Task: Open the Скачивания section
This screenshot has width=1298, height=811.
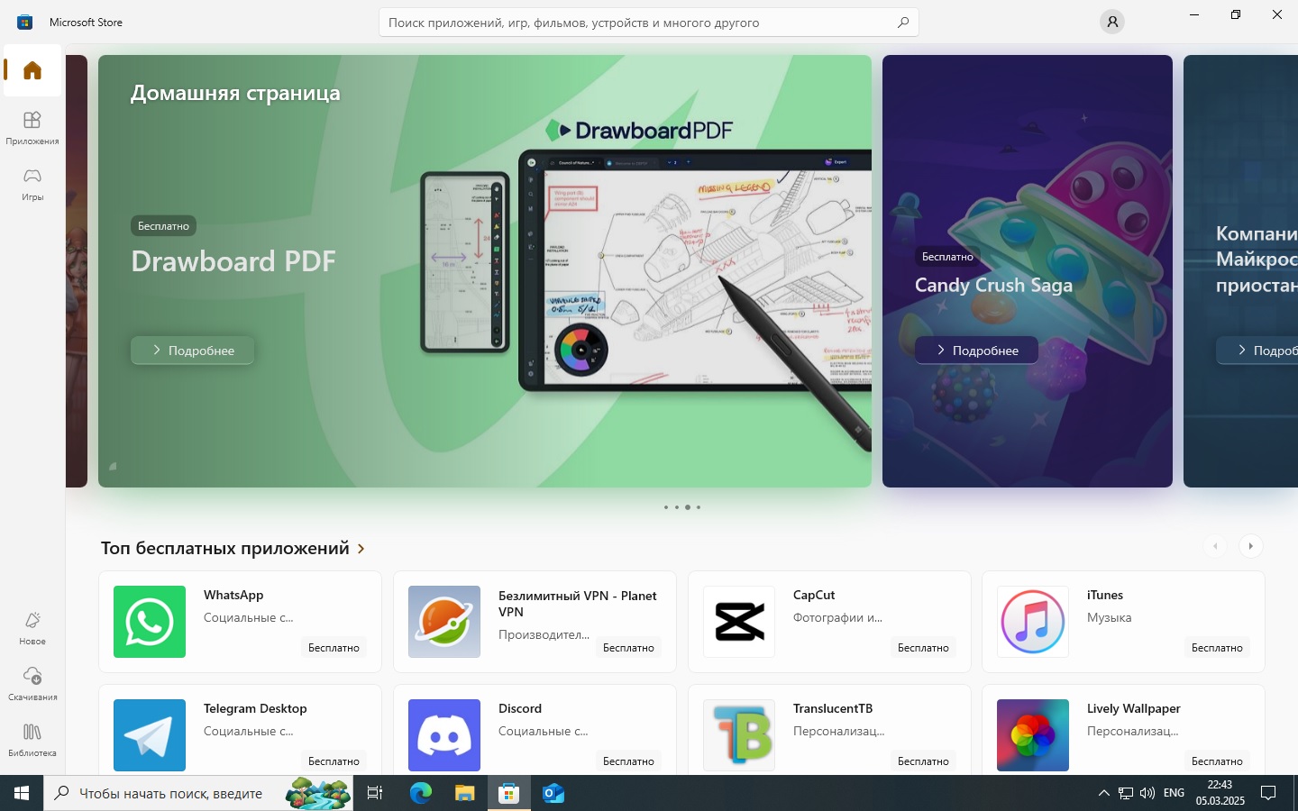Action: click(x=32, y=683)
